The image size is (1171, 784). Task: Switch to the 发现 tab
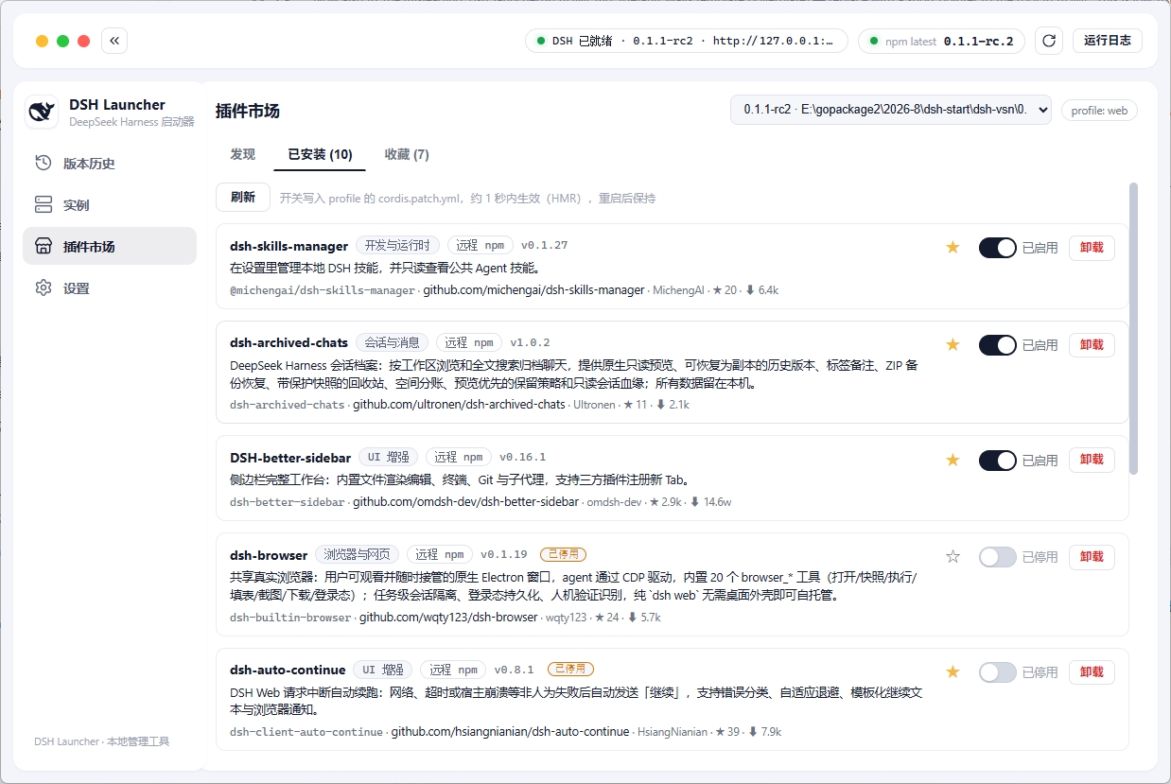click(243, 154)
